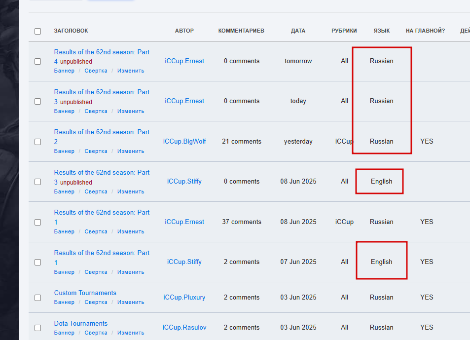
Task: Open author profile iCCup.Rasulov
Action: click(184, 327)
